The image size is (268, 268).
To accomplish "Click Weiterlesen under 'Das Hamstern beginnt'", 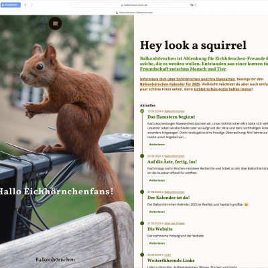I will pos(157,145).
